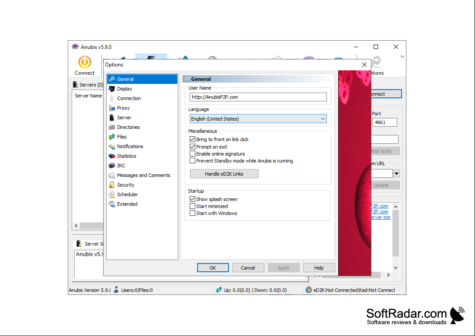Click the Options gear icon in main toolbar
The width and height of the screenshot is (475, 336).
coord(376,62)
